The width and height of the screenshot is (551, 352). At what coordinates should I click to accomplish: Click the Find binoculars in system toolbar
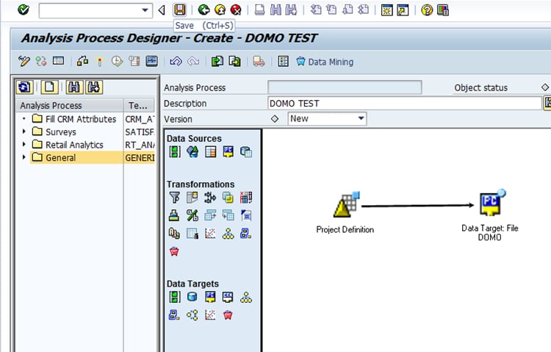[x=275, y=10]
